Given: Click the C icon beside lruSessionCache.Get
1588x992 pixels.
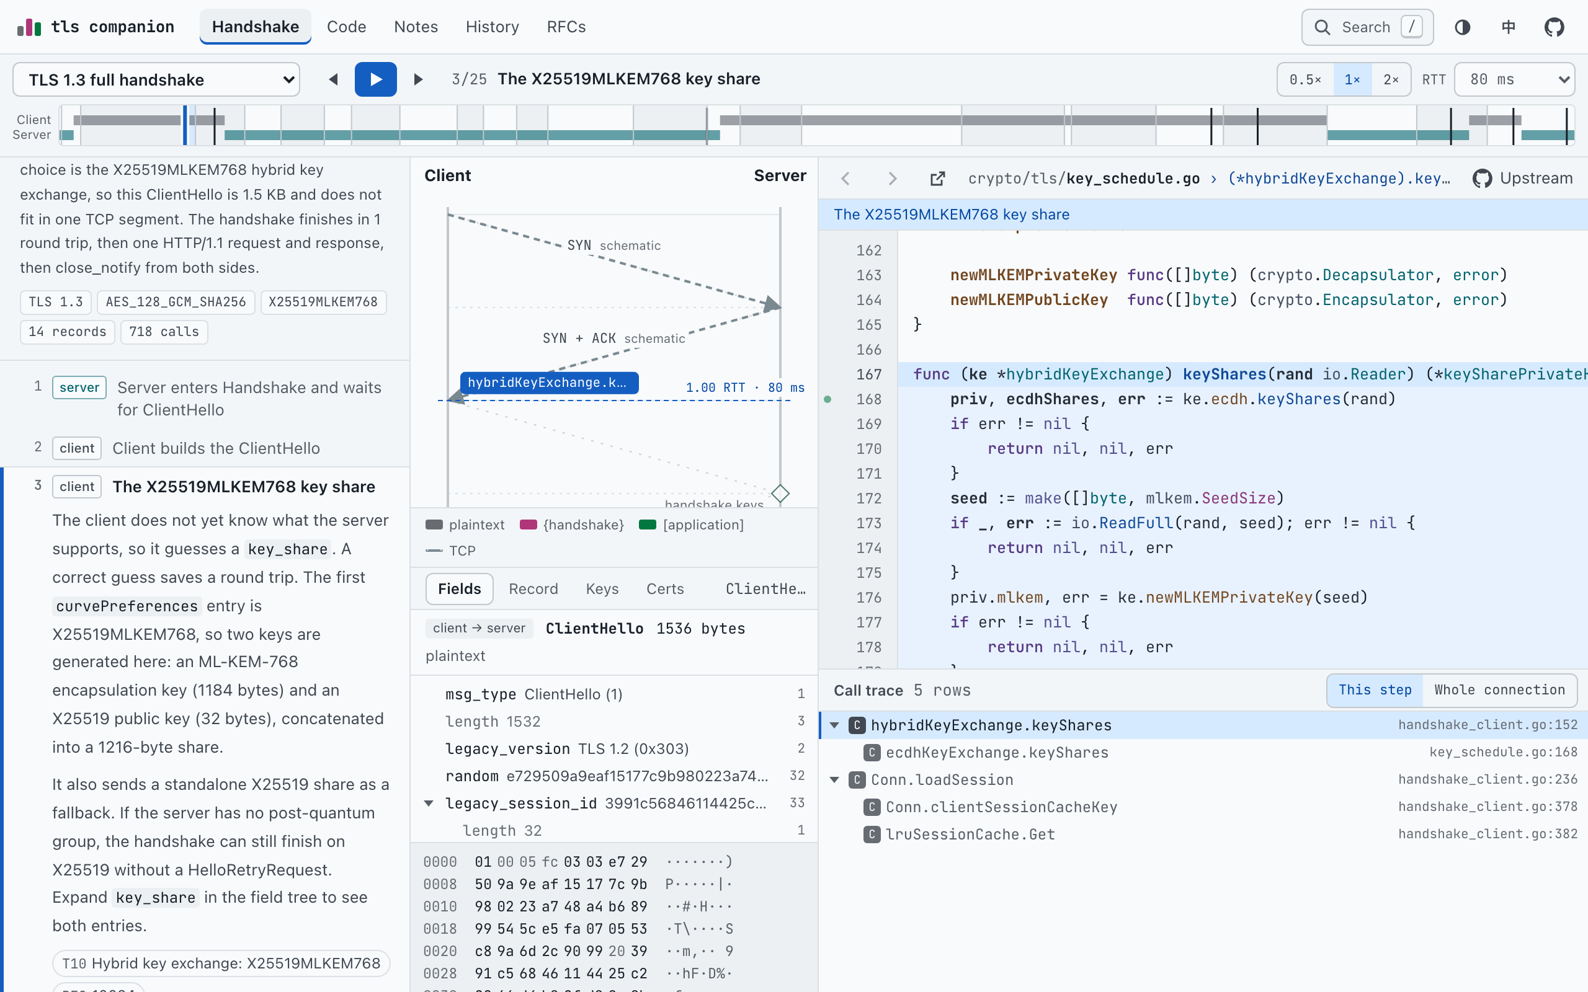Looking at the screenshot, I should tap(872, 835).
